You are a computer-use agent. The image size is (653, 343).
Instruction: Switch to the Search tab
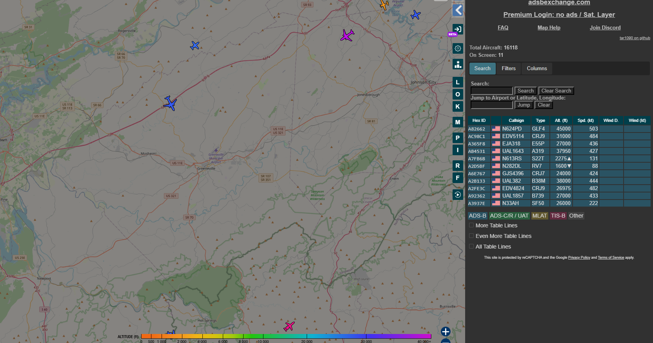482,69
